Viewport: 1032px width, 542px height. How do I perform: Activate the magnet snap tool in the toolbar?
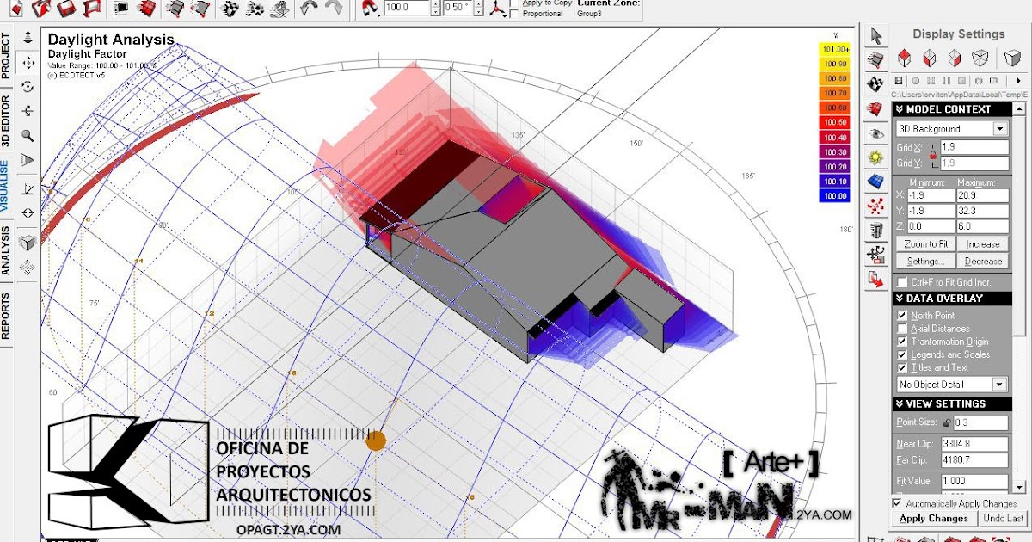[x=371, y=9]
